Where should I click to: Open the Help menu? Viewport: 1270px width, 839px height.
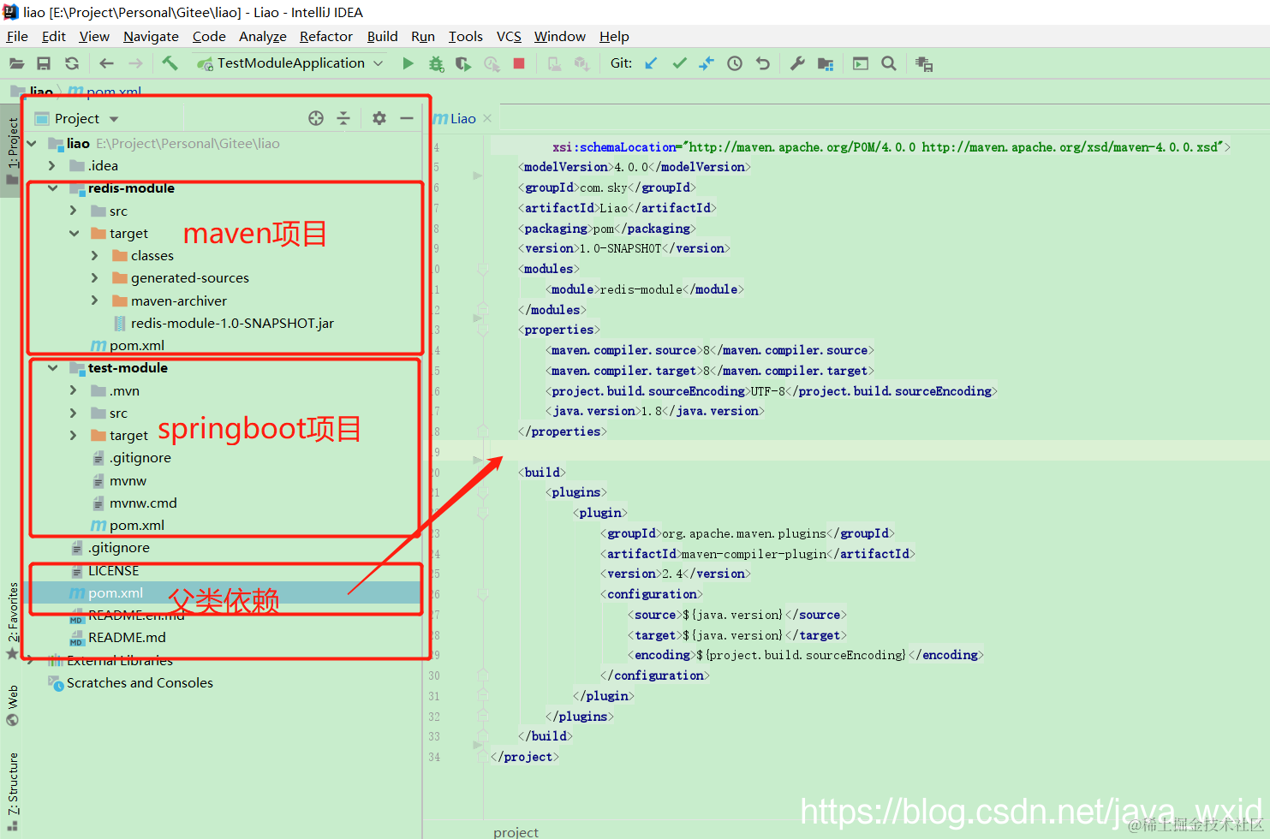614,36
